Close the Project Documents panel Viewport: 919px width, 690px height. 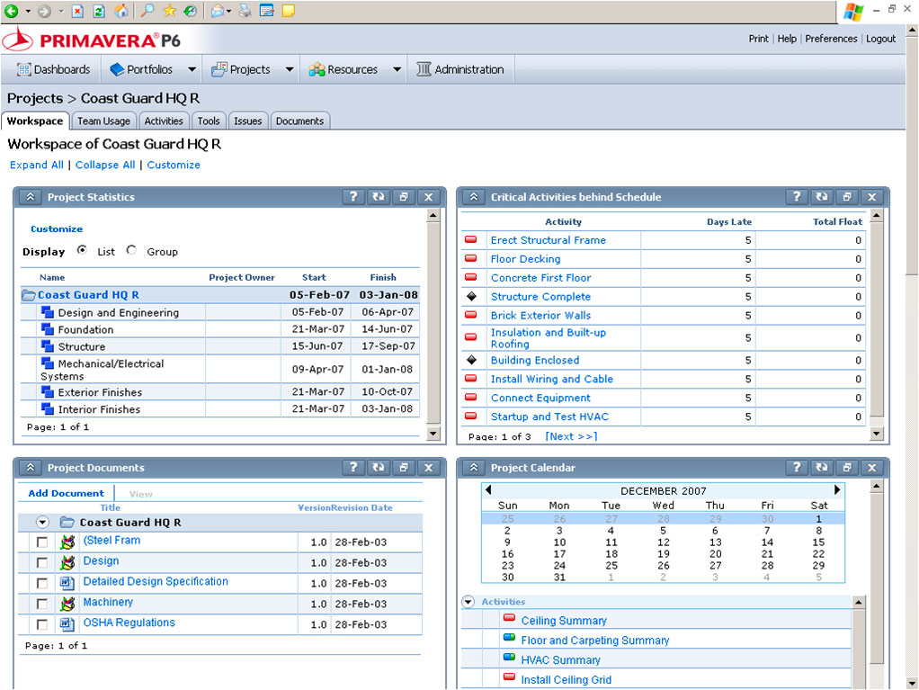(x=428, y=467)
